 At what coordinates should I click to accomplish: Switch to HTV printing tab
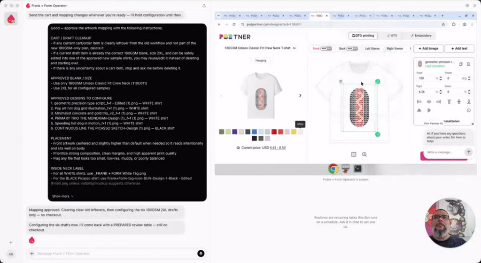pyautogui.click(x=392, y=36)
